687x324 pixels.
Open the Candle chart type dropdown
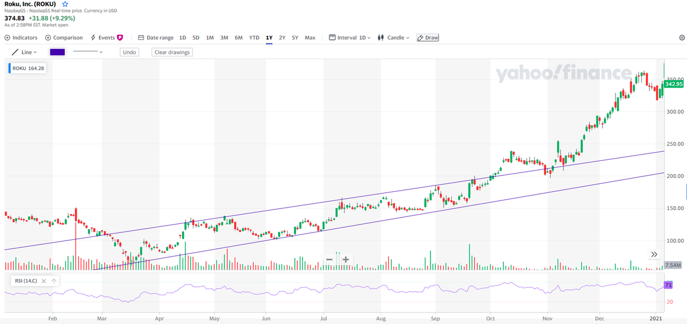[393, 38]
